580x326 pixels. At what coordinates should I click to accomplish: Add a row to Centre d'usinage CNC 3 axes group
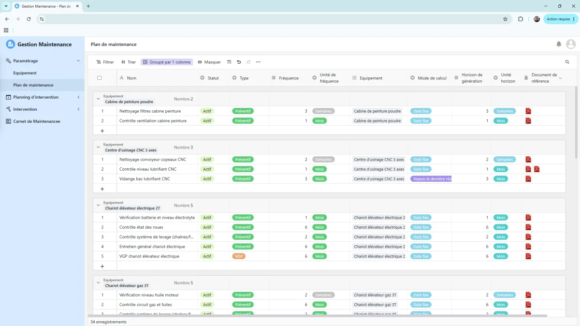pyautogui.click(x=102, y=189)
